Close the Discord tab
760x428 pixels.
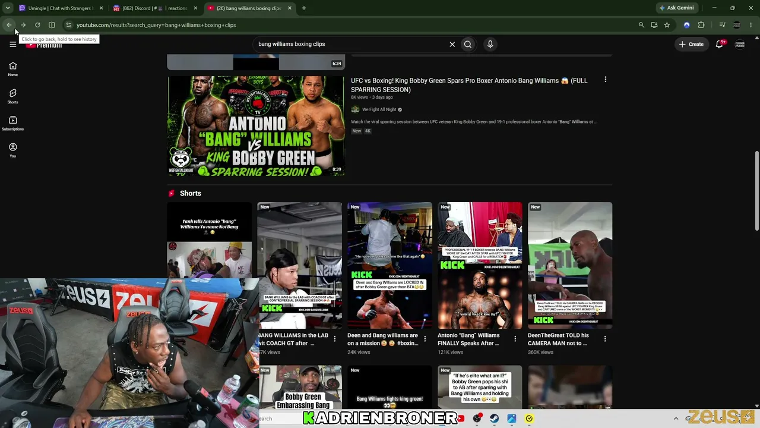[195, 8]
